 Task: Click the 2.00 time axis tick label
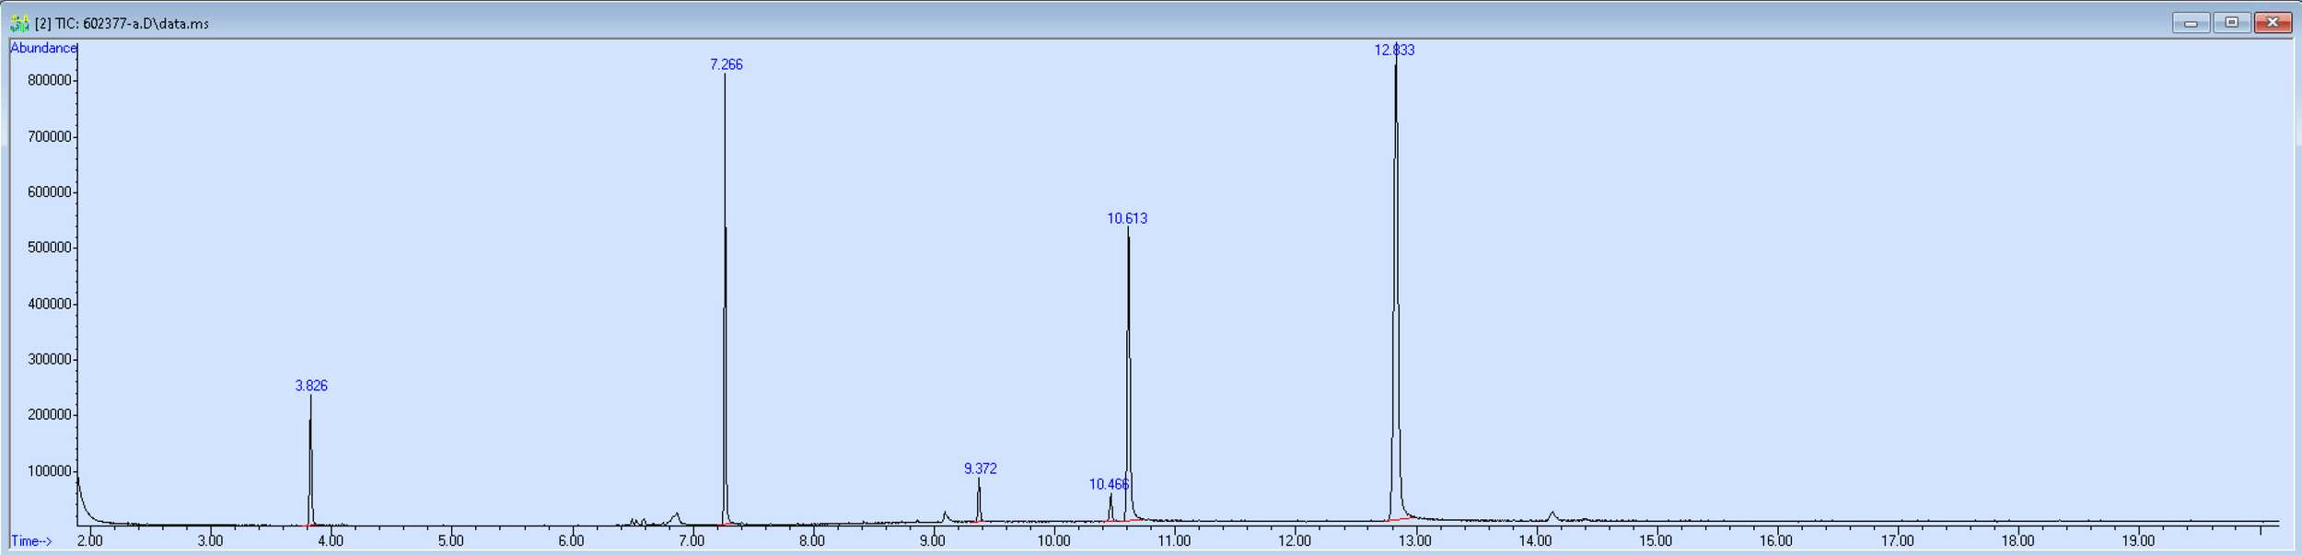click(x=89, y=540)
